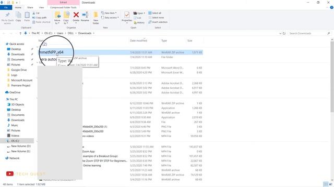Click Select all in the ribbon
Viewport: 334px width, 187px height.
tap(155, 13)
